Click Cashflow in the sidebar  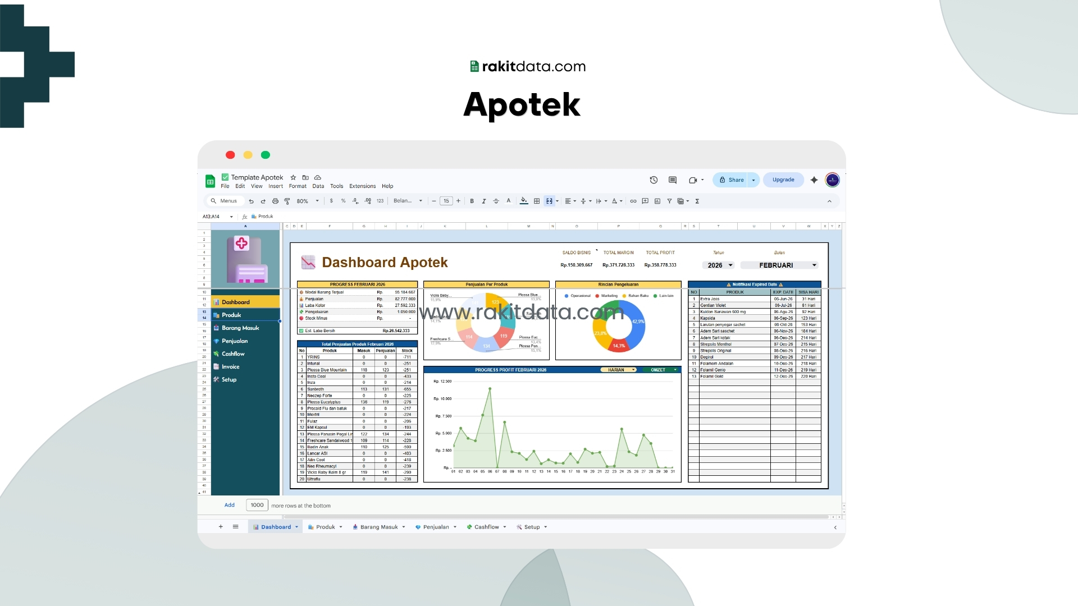tap(233, 354)
